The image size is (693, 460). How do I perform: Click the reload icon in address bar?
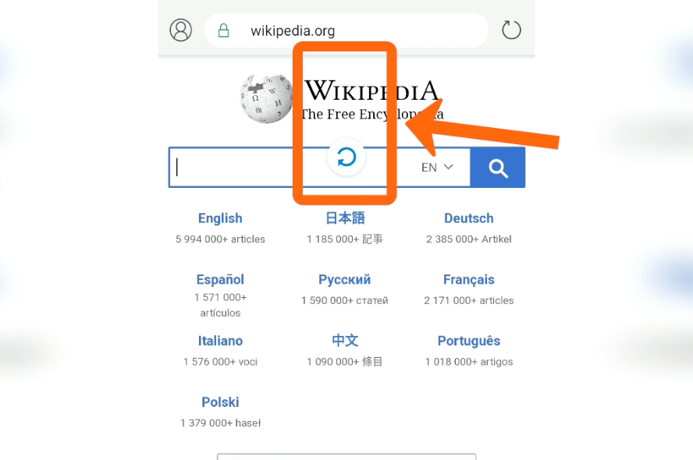click(511, 30)
